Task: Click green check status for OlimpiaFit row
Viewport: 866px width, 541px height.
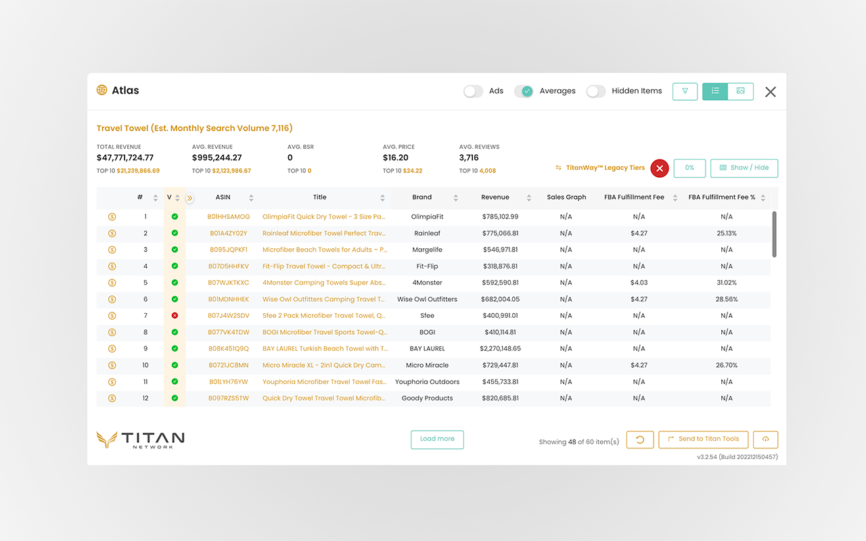Action: (x=175, y=217)
